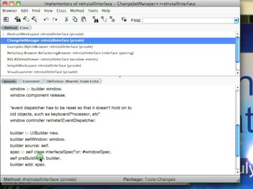The height and width of the screenshot is (189, 253).
Task: Click the padlock icon left of Find
Action: click(x=124, y=19)
